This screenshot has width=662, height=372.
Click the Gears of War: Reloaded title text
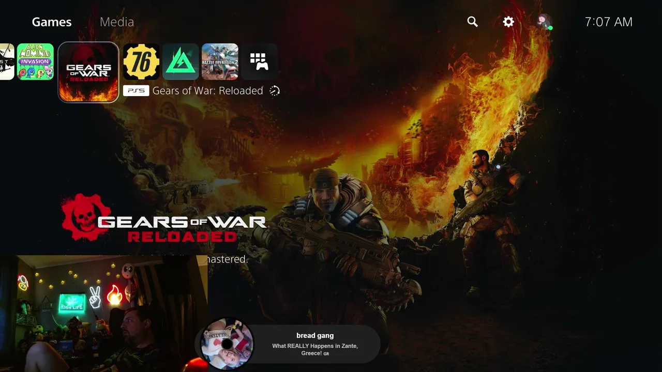coord(208,91)
